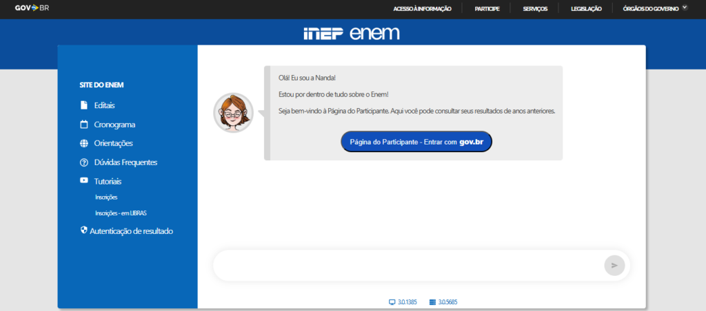Click the Dúvidas Frequentes question mark icon

pos(84,162)
